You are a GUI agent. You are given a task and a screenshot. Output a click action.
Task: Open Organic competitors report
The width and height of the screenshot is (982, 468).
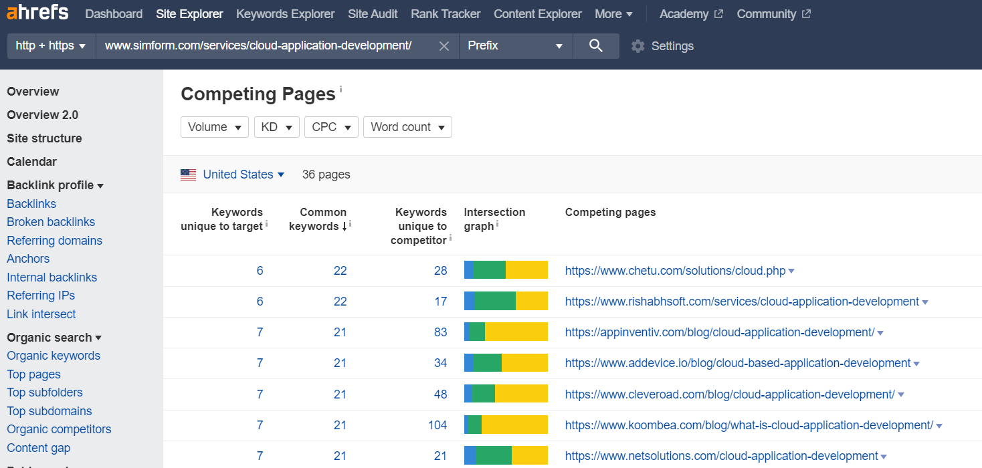point(59,429)
